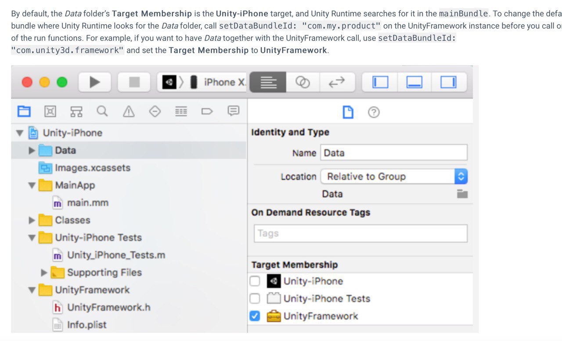The width and height of the screenshot is (562, 341).
Task: Switch to the Assistant editor (overlapping circles)
Action: click(x=303, y=82)
